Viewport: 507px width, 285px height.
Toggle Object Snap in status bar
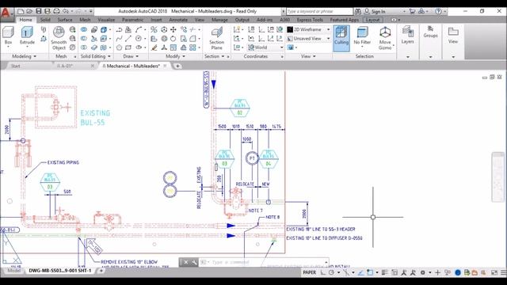pos(370,272)
